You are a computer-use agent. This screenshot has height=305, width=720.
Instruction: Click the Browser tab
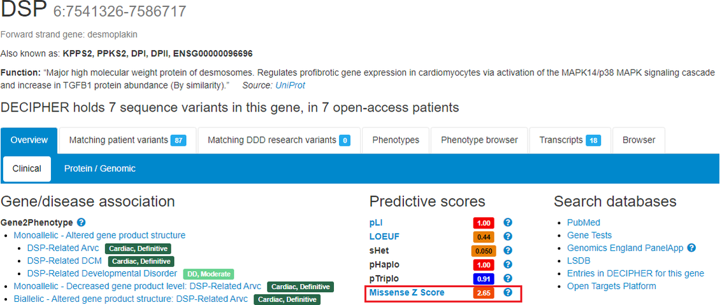(x=638, y=140)
